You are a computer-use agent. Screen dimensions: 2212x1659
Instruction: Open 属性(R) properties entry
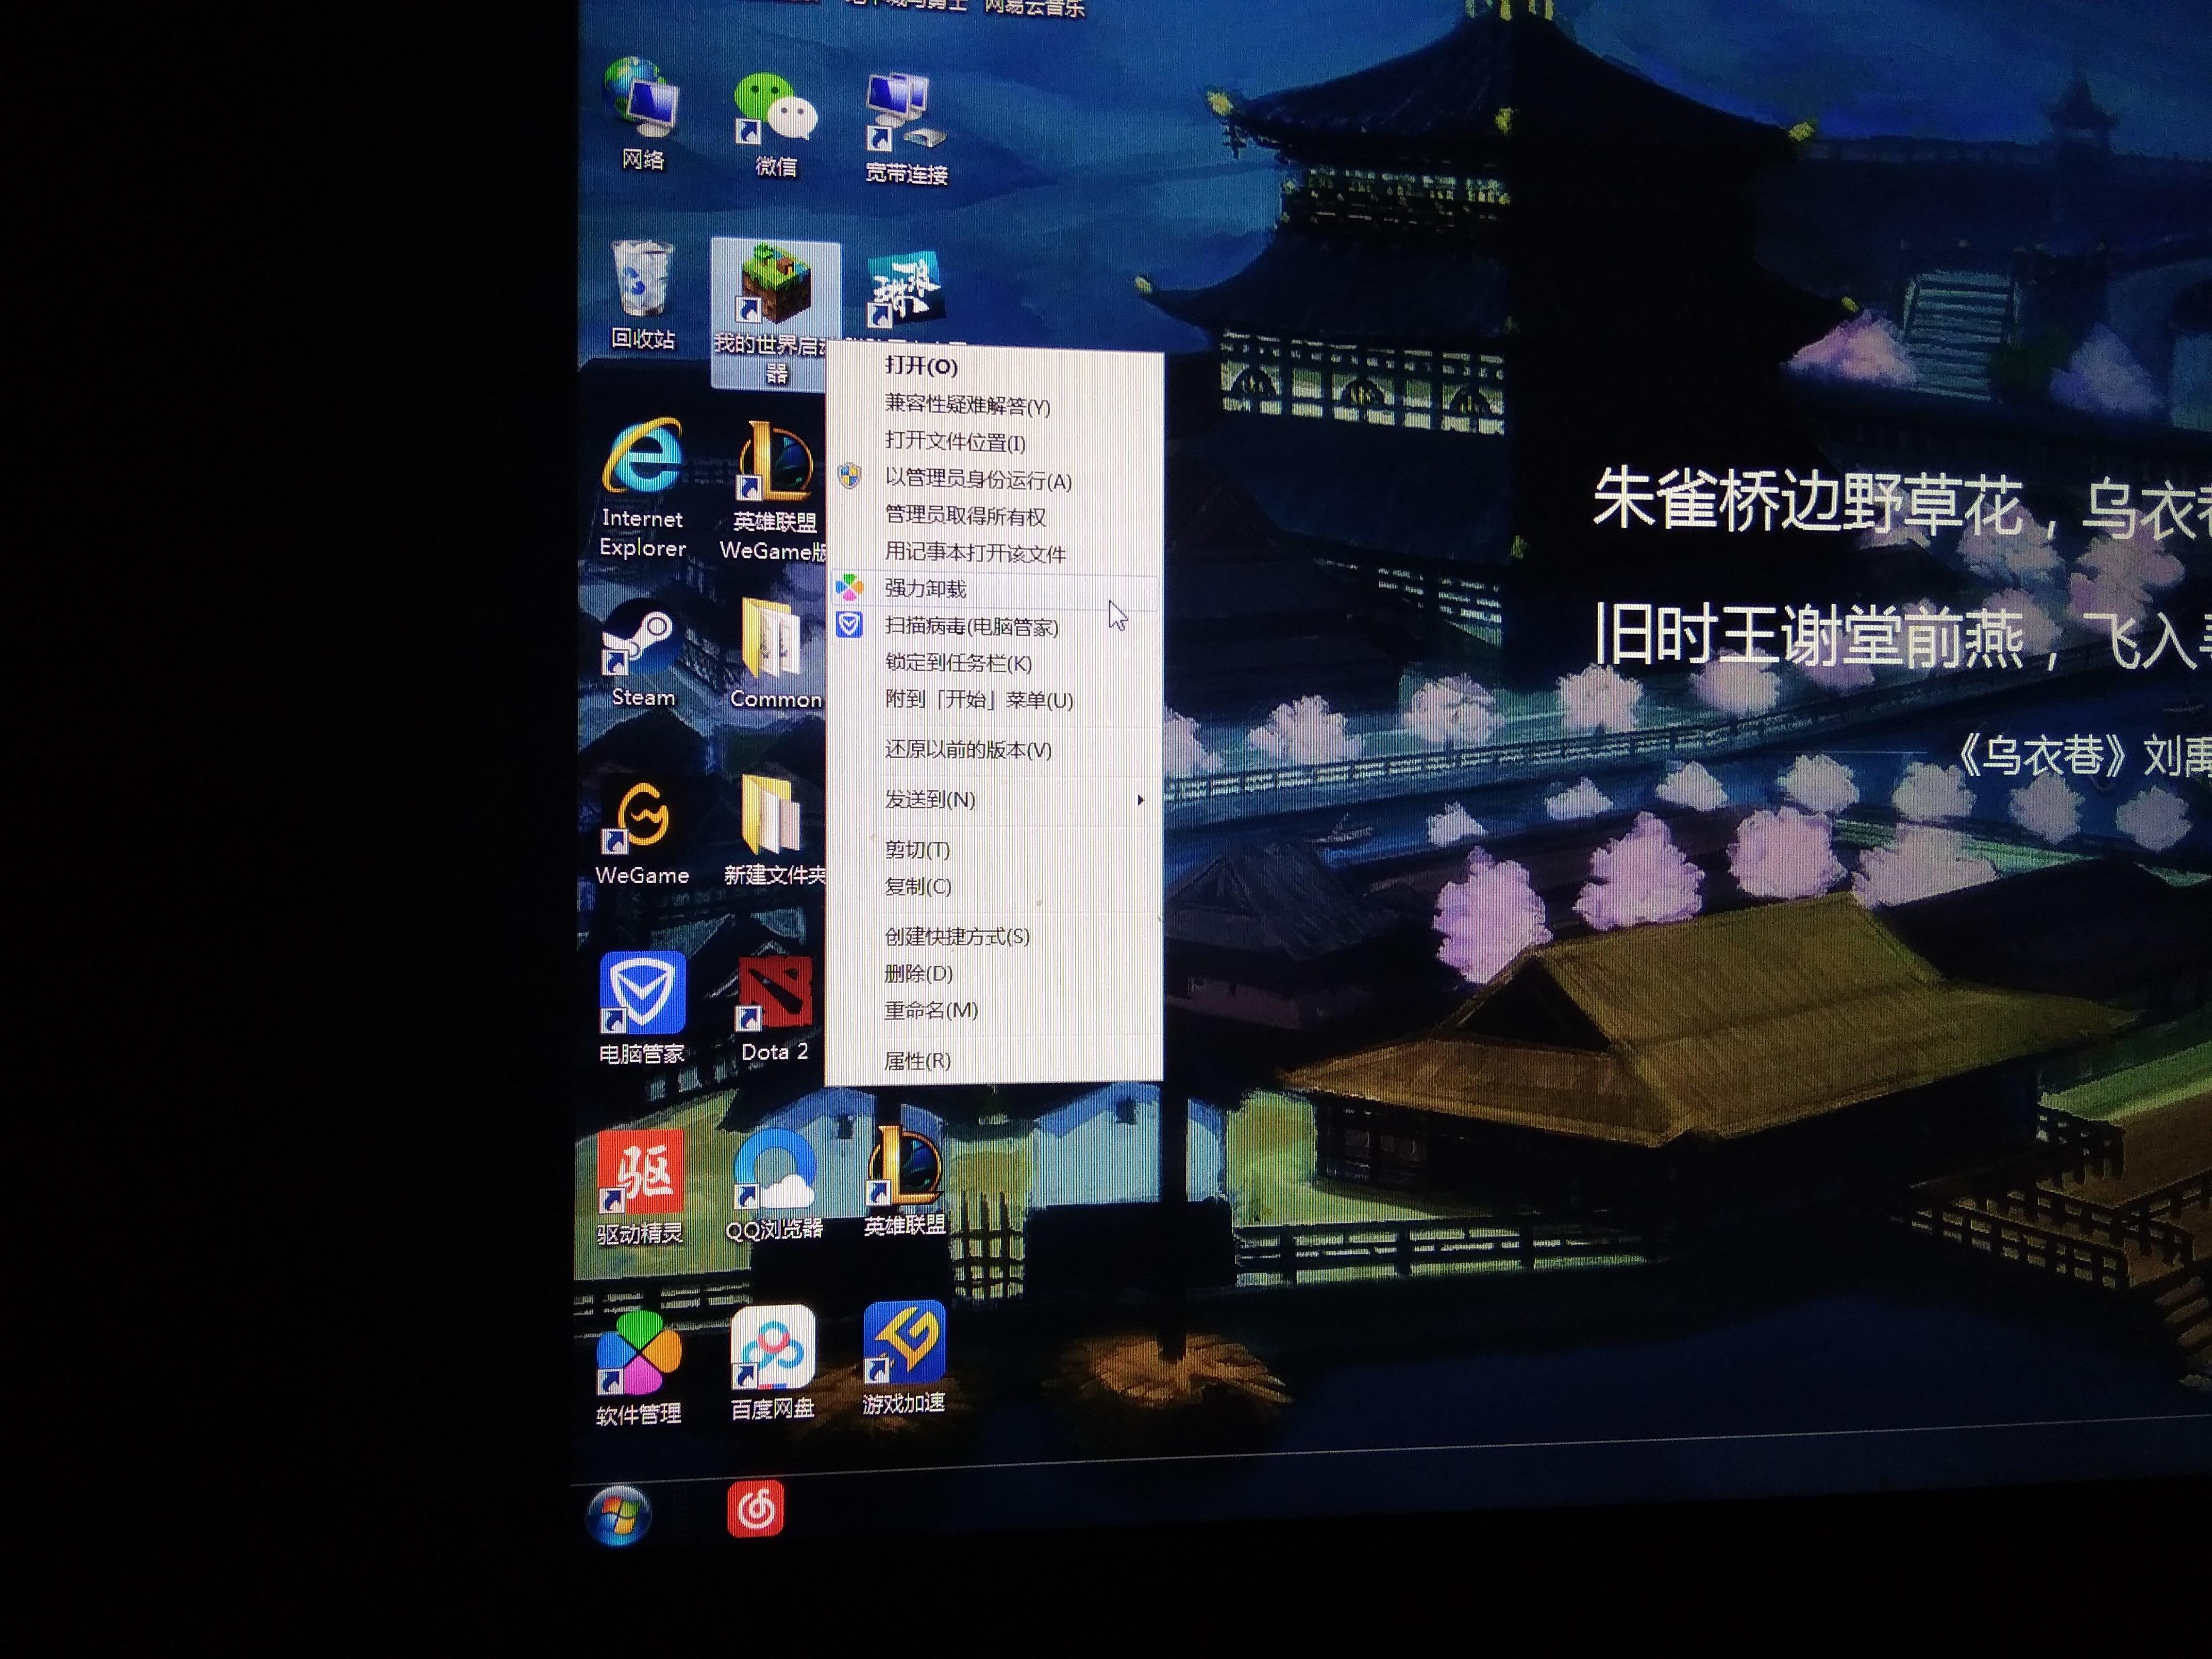(995, 1061)
